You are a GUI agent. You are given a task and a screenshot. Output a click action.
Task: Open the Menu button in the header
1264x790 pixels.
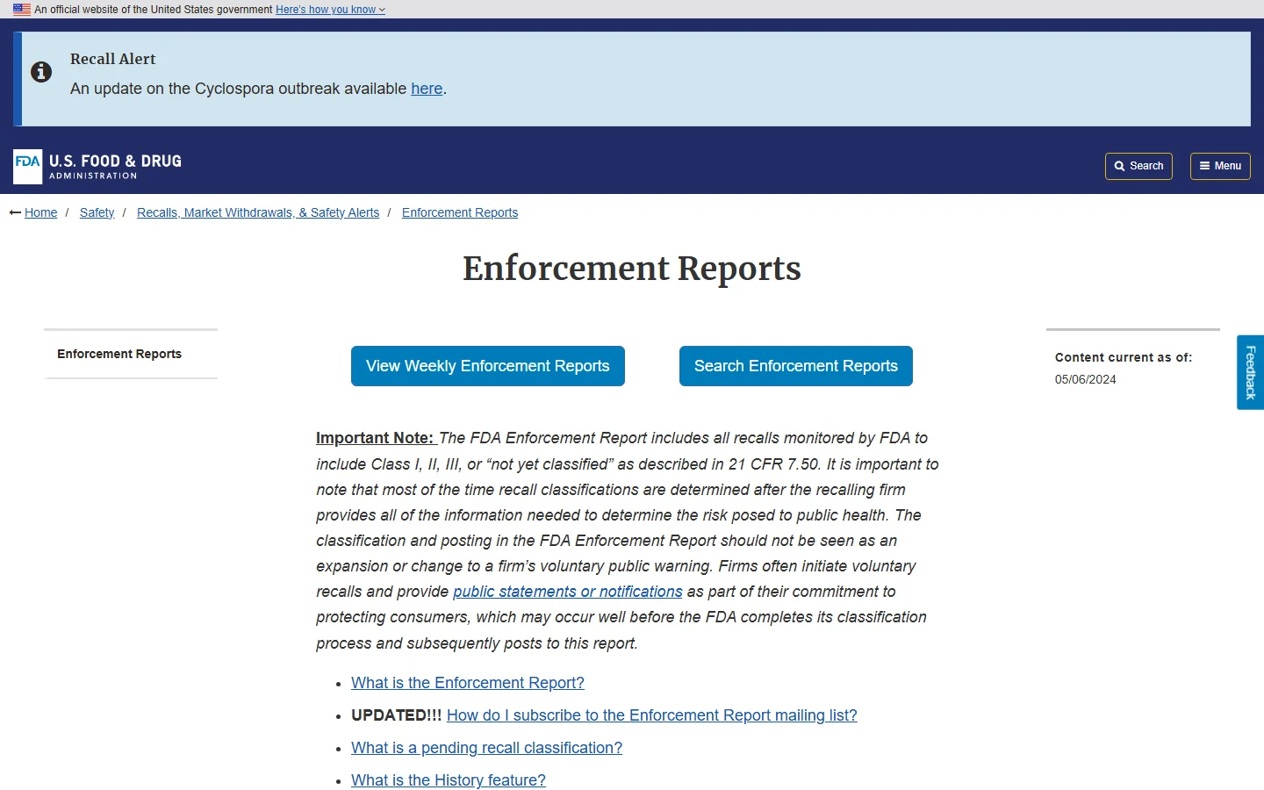(1220, 166)
